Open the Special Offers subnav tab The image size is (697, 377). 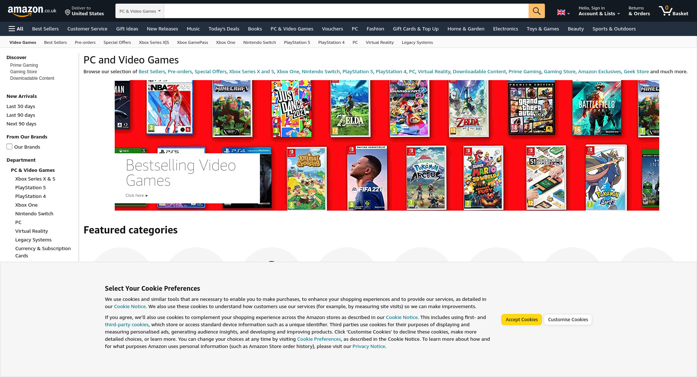point(117,42)
